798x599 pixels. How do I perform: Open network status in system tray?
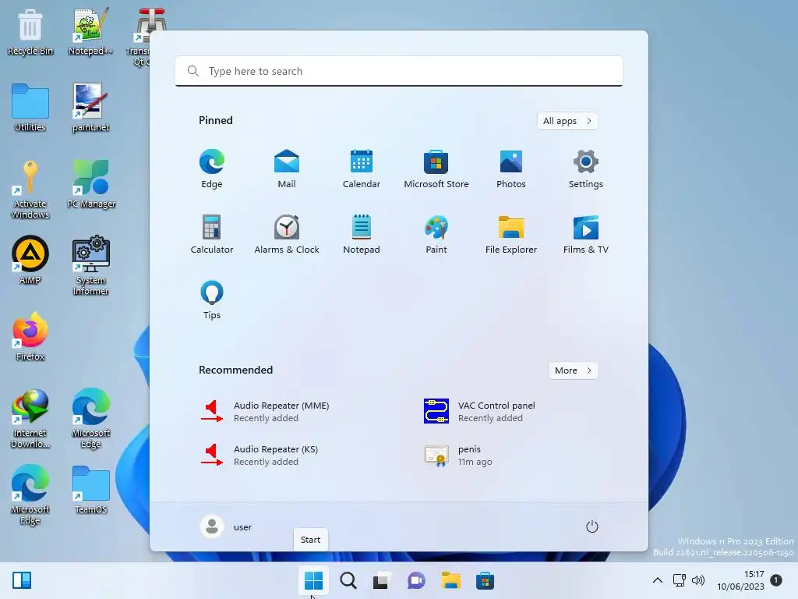coord(680,580)
